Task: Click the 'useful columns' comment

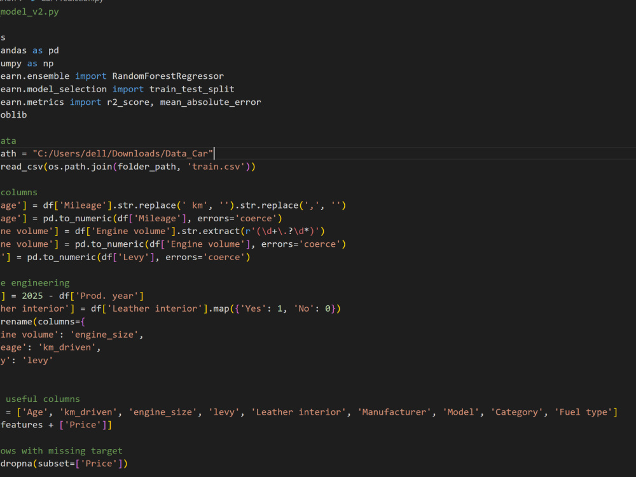Action: point(43,399)
